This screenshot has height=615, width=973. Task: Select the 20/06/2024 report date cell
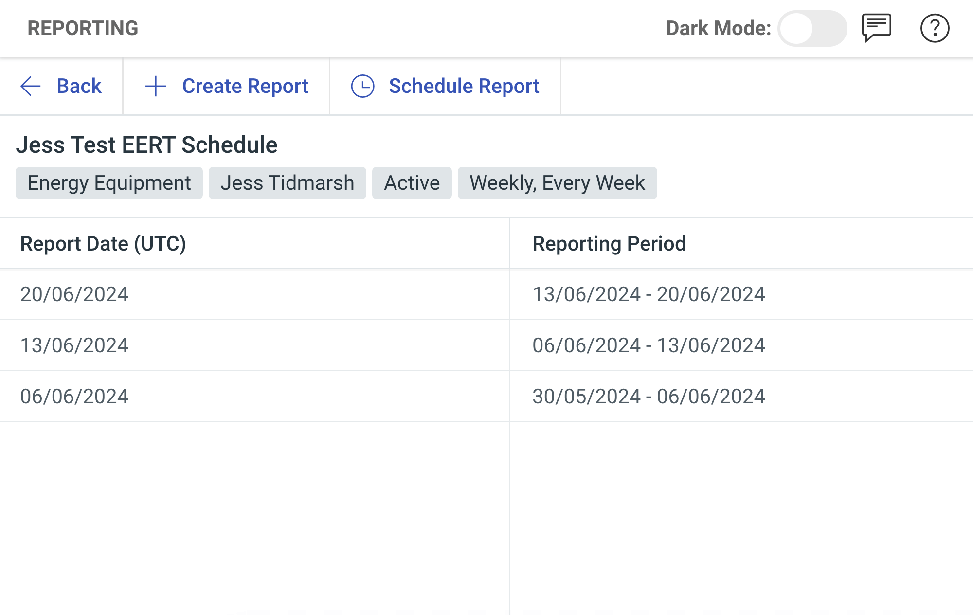(x=254, y=294)
